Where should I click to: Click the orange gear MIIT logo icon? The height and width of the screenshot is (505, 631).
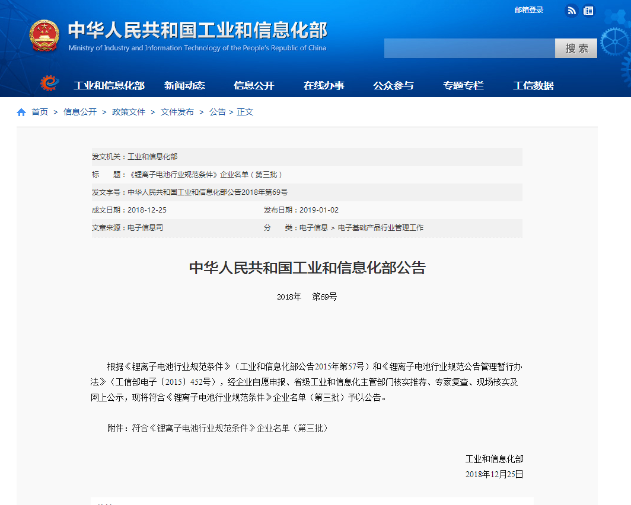[x=50, y=84]
